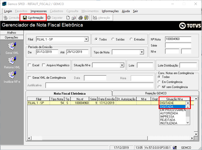Click the De start date field
This screenshot has height=150, width=202.
point(47,52)
